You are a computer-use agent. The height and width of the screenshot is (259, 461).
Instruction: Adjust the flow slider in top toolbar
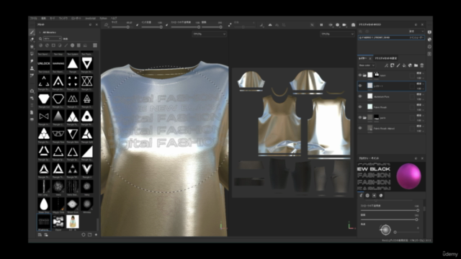(x=152, y=27)
